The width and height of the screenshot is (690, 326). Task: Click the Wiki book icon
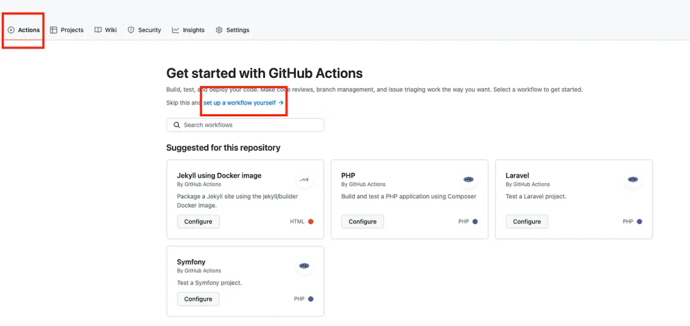(98, 30)
